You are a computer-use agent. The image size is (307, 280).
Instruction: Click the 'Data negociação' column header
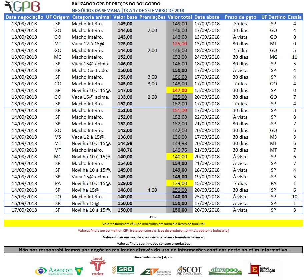click(x=25, y=17)
